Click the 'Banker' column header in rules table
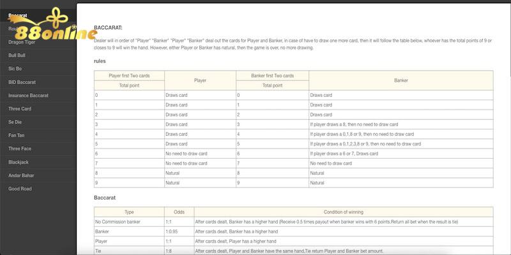The image size is (511, 255). [401, 80]
